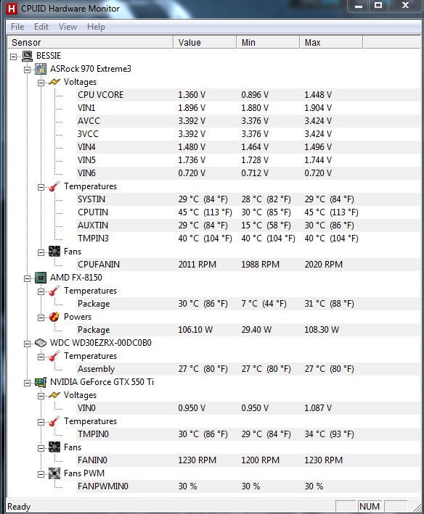Collapse the BESSIE root tree node
424x514 pixels.
tap(13, 57)
